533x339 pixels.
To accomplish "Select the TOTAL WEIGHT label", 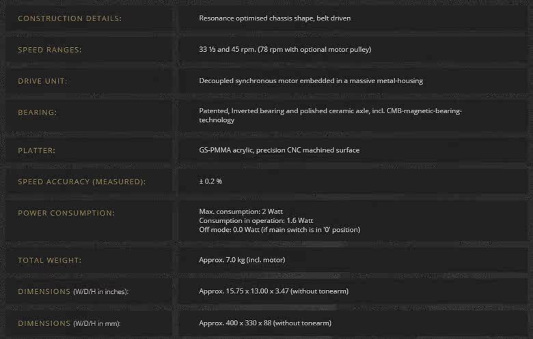I will tap(50, 261).
